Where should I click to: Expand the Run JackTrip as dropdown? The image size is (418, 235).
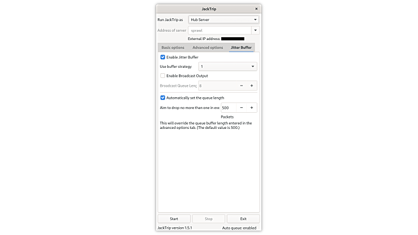click(223, 19)
